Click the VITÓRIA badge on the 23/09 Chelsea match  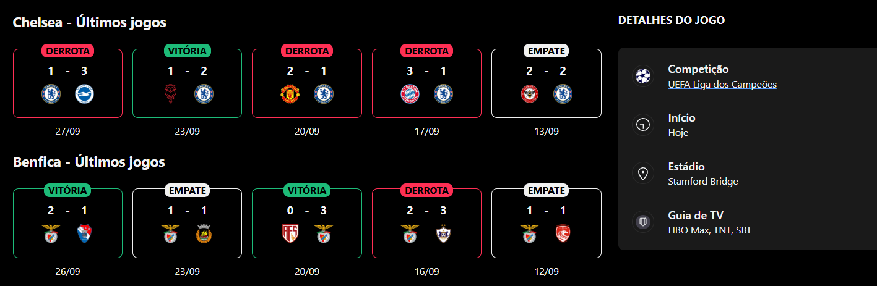pos(187,51)
